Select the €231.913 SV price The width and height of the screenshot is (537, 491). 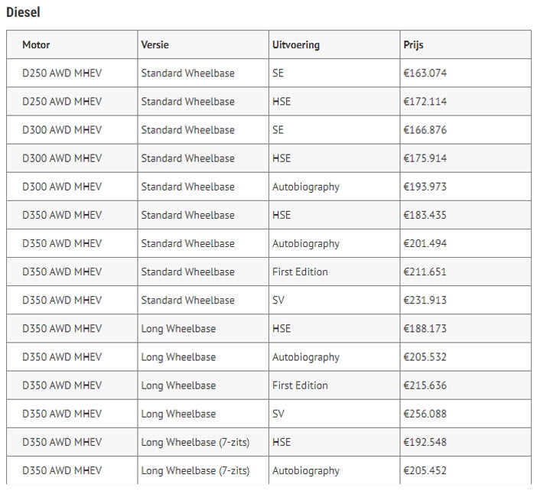(425, 301)
